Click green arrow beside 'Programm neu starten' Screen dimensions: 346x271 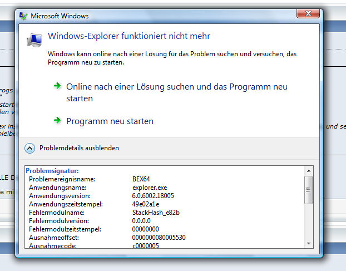[x=57, y=120]
